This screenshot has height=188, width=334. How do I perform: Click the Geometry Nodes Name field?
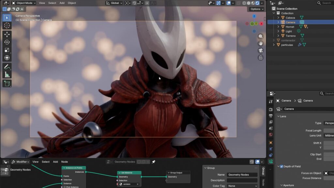(x=242, y=175)
